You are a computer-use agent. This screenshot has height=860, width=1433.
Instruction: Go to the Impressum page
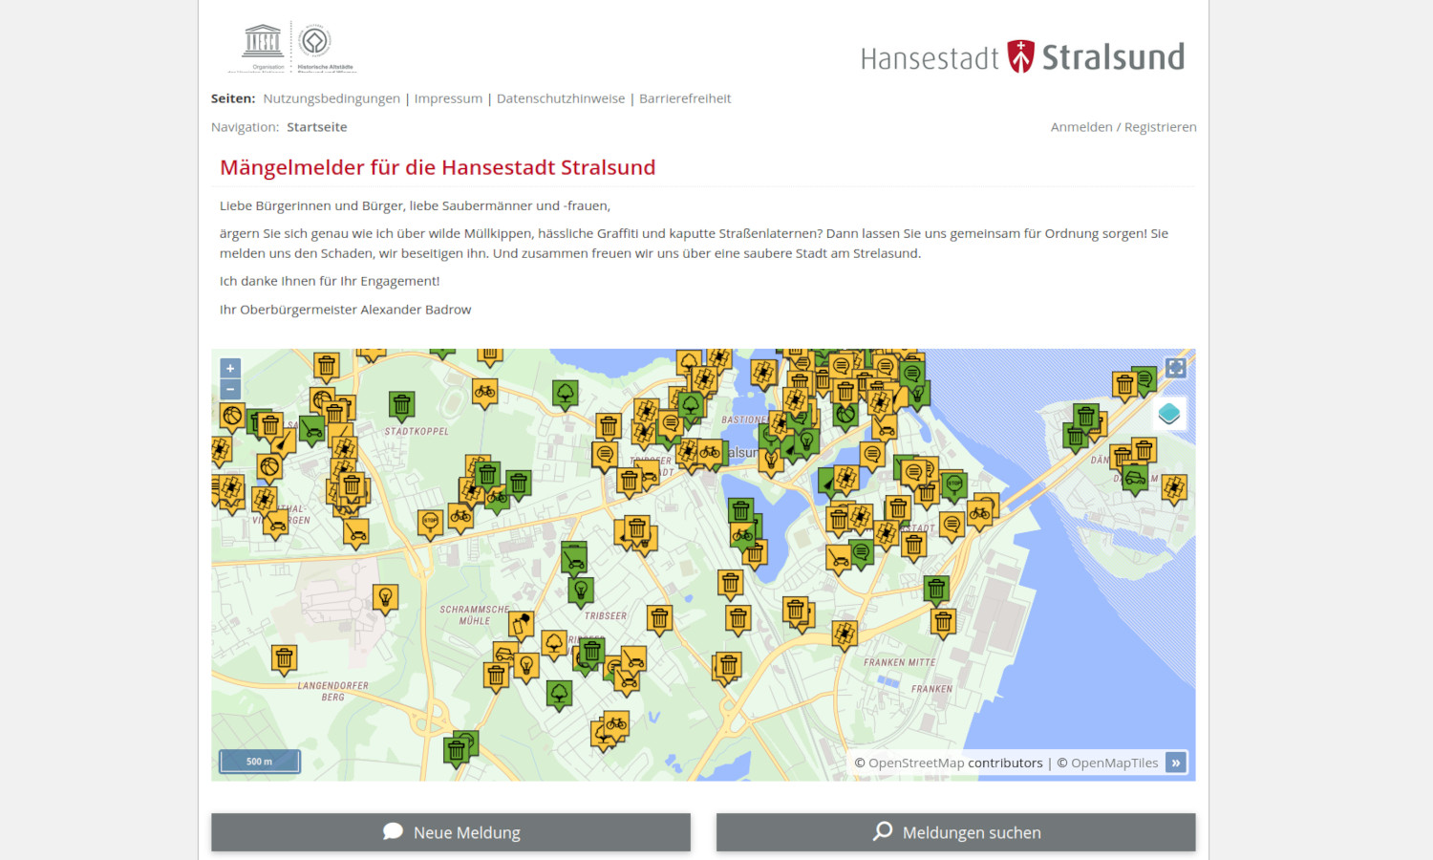click(x=448, y=98)
